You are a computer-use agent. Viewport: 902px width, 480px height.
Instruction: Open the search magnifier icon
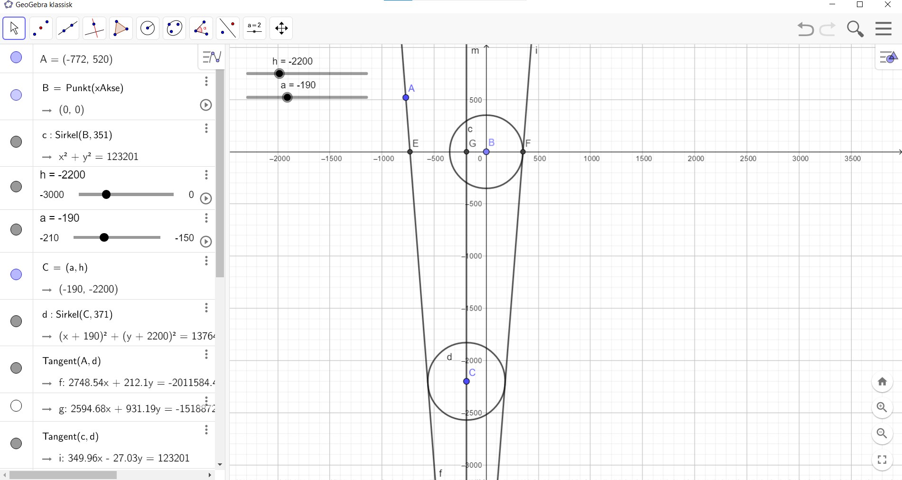click(855, 29)
